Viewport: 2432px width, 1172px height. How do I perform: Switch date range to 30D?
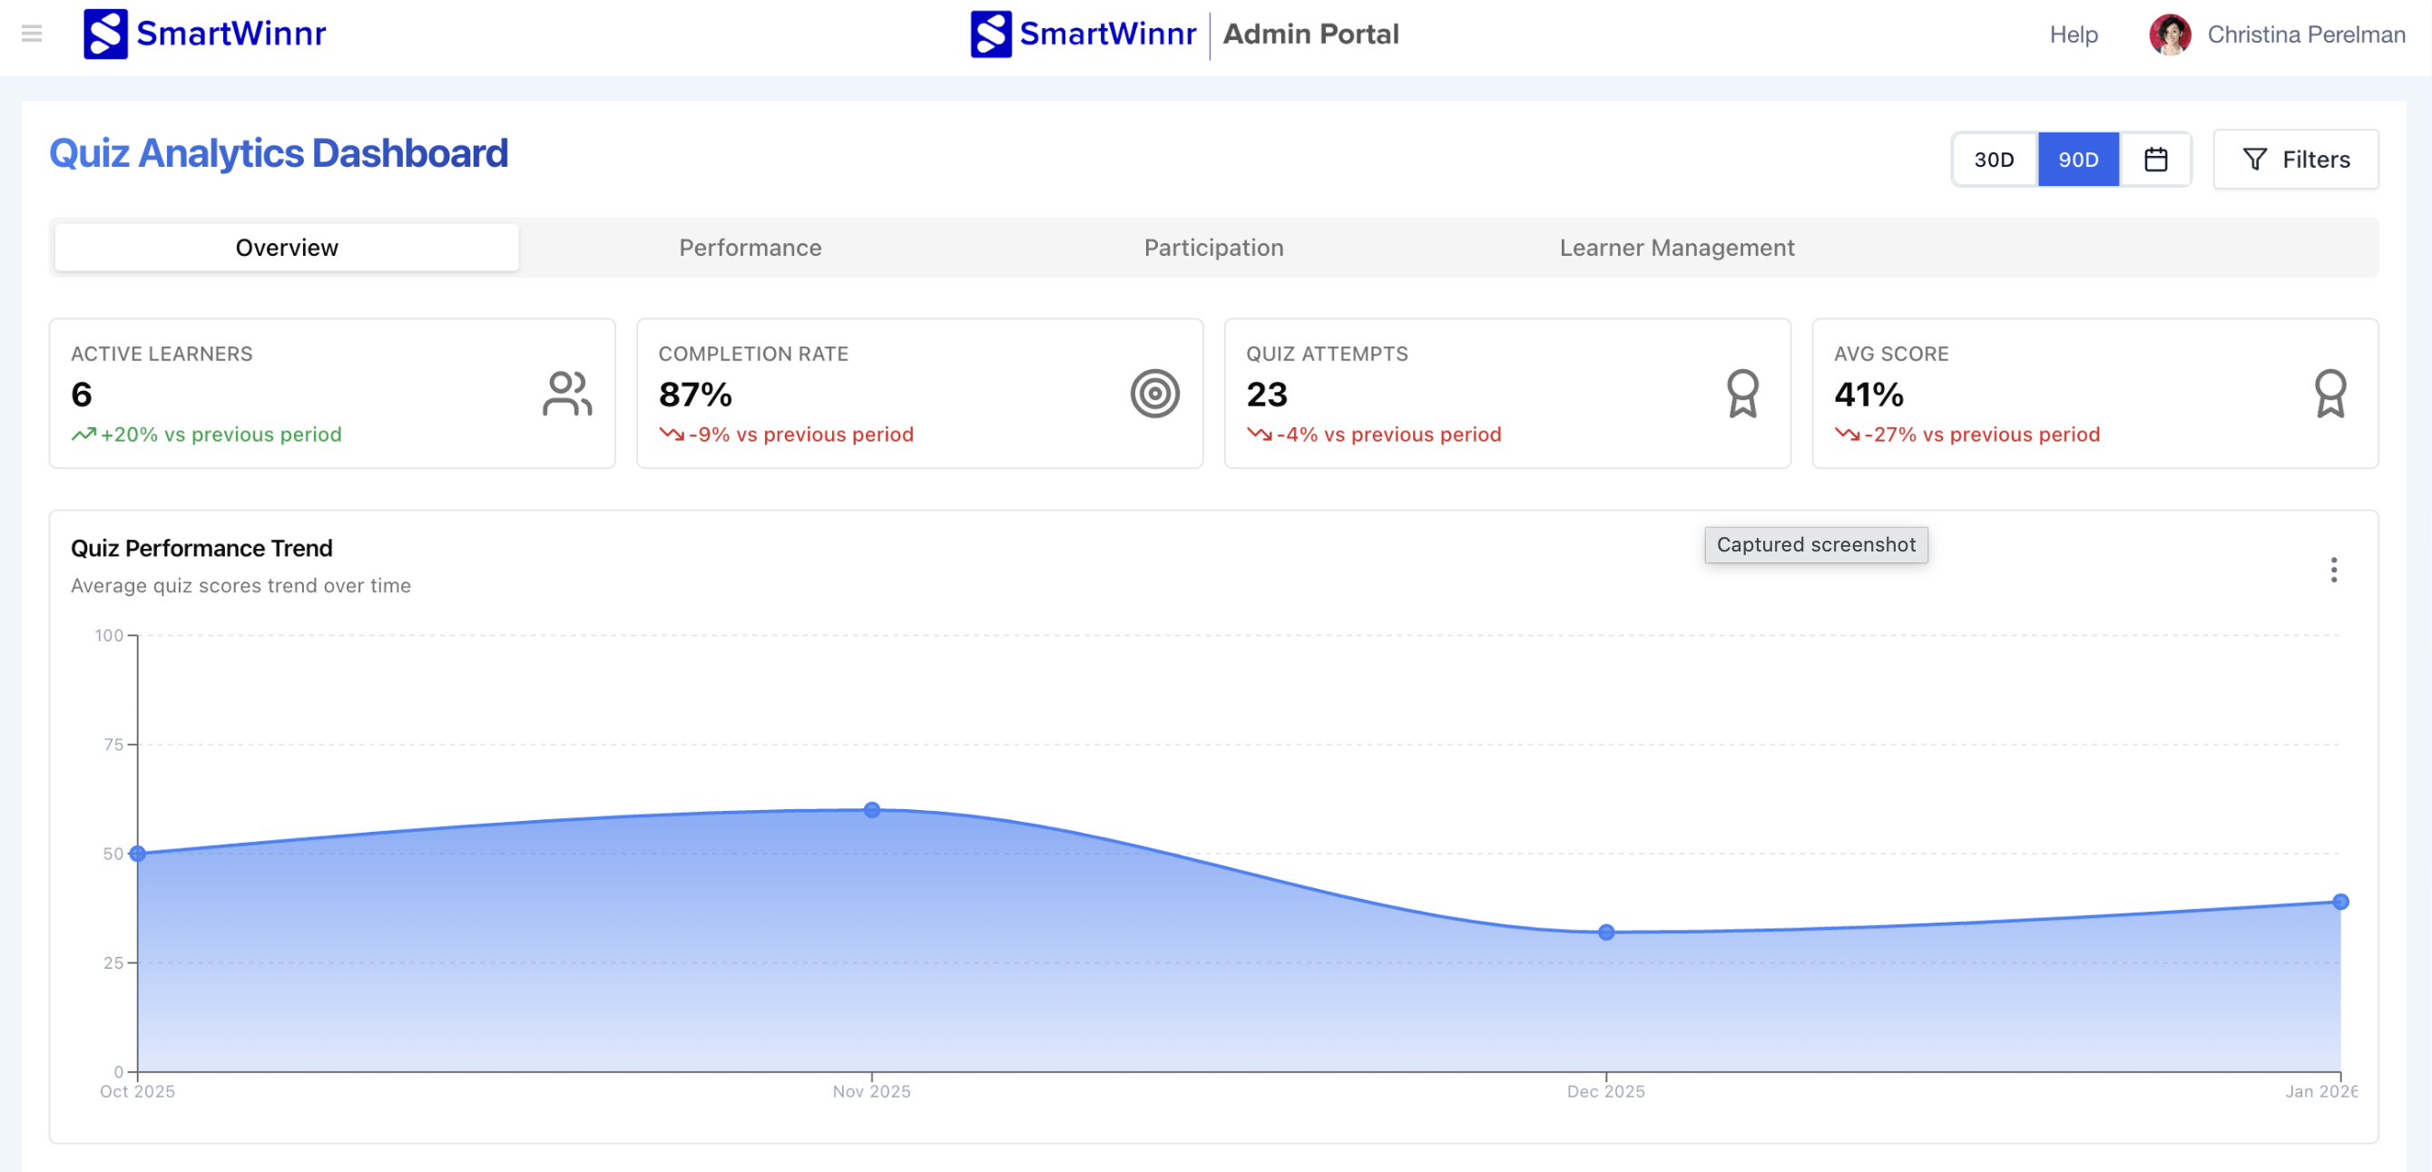(x=1993, y=160)
